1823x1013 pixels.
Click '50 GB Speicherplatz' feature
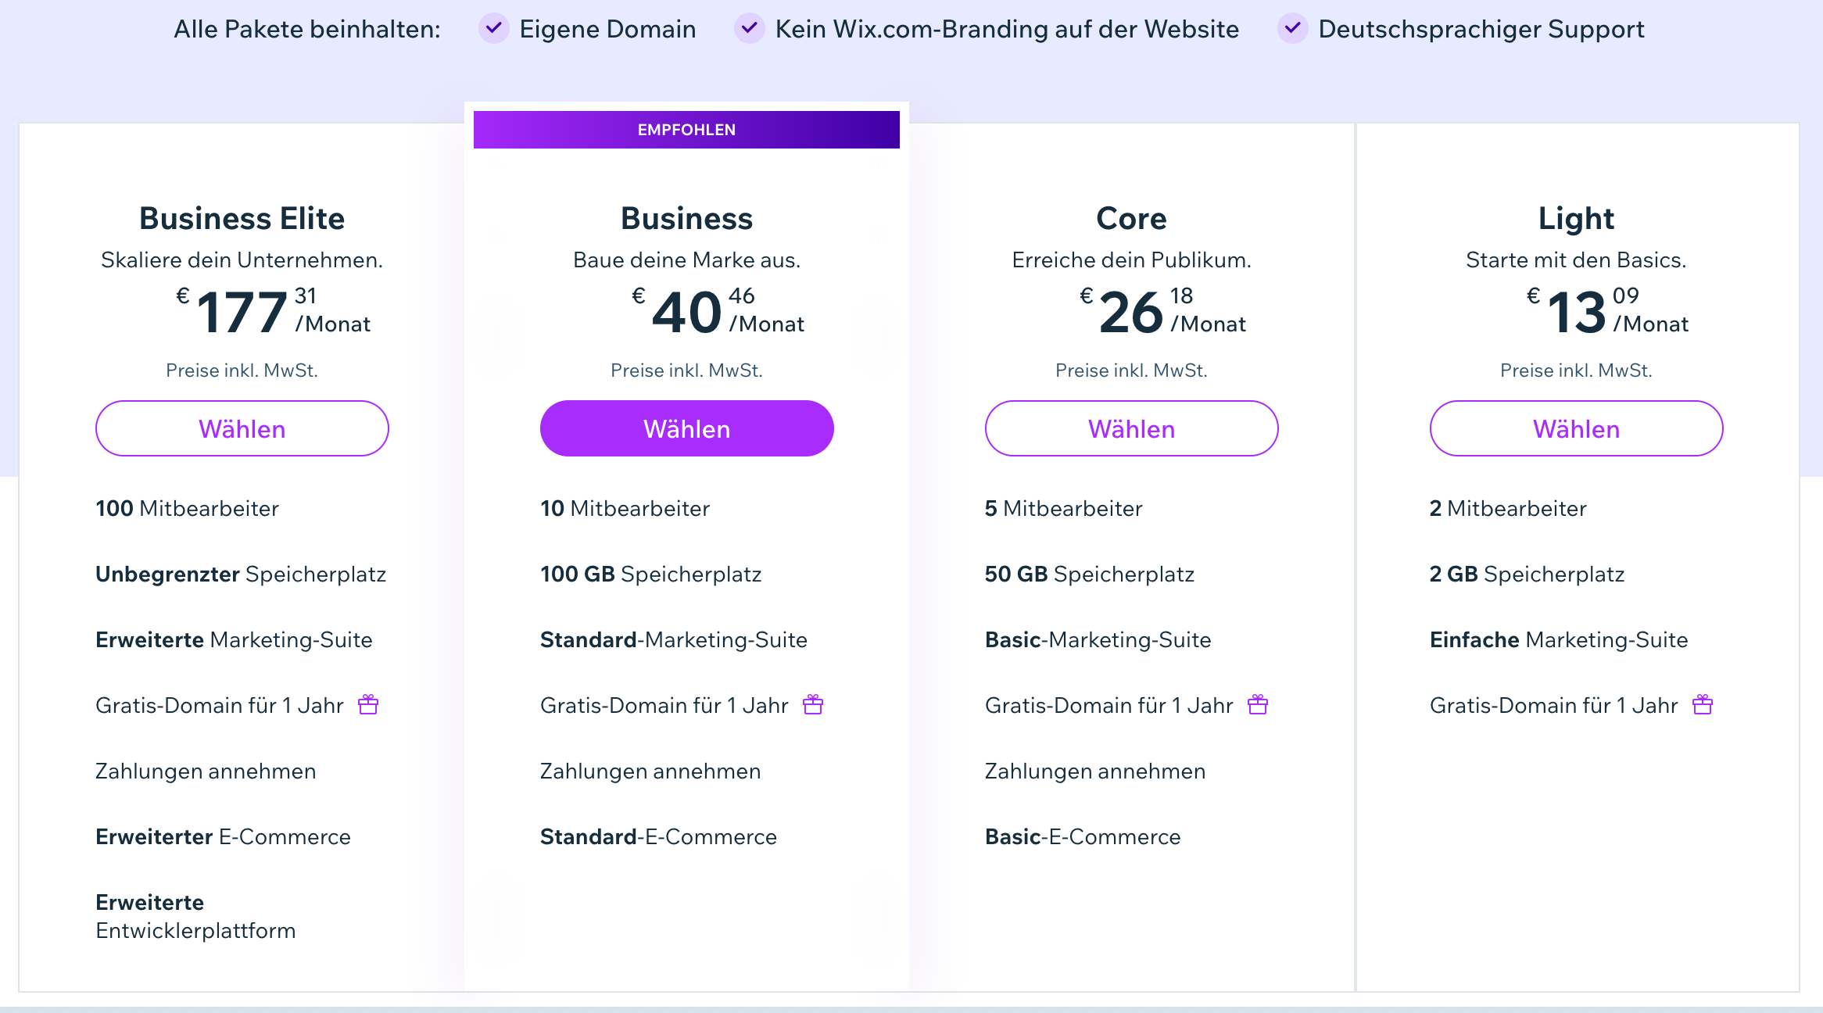pyautogui.click(x=1090, y=574)
